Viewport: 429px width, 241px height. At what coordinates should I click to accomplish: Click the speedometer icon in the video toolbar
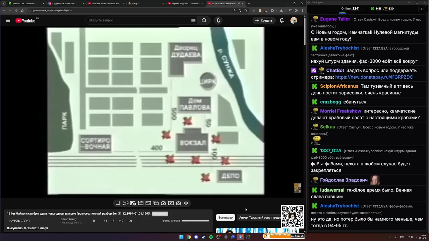pyautogui.click(x=163, y=203)
